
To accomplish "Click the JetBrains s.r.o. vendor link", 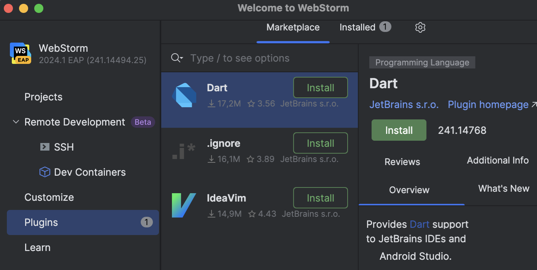I will (404, 105).
